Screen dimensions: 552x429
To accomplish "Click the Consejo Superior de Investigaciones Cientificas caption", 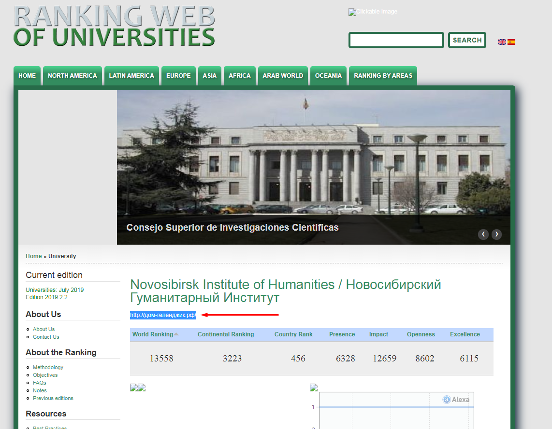I will pos(232,227).
